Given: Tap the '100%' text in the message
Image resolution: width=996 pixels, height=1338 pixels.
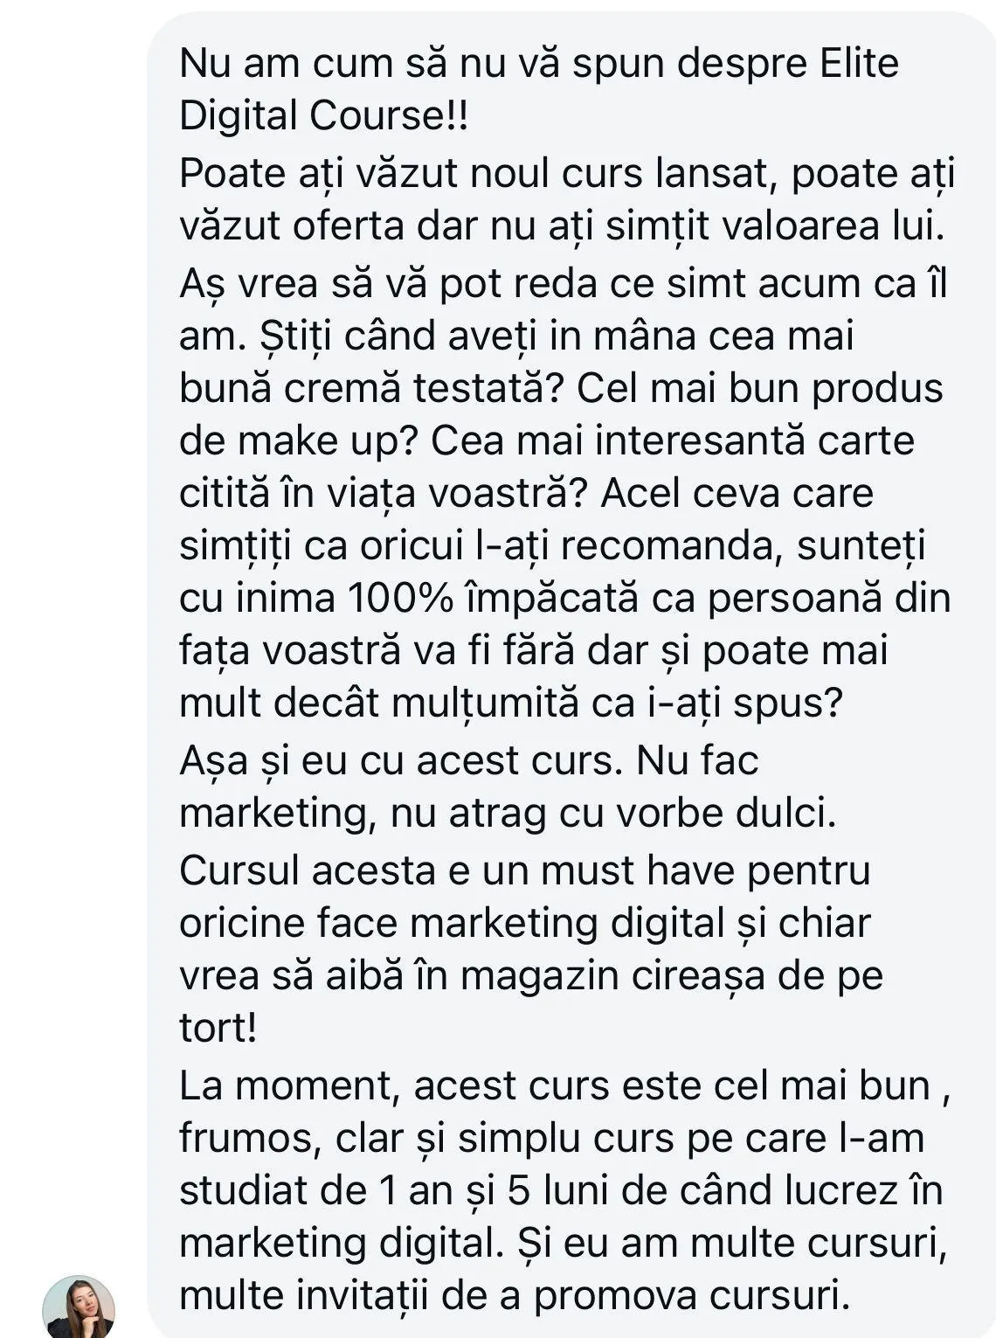Looking at the screenshot, I should tap(401, 599).
